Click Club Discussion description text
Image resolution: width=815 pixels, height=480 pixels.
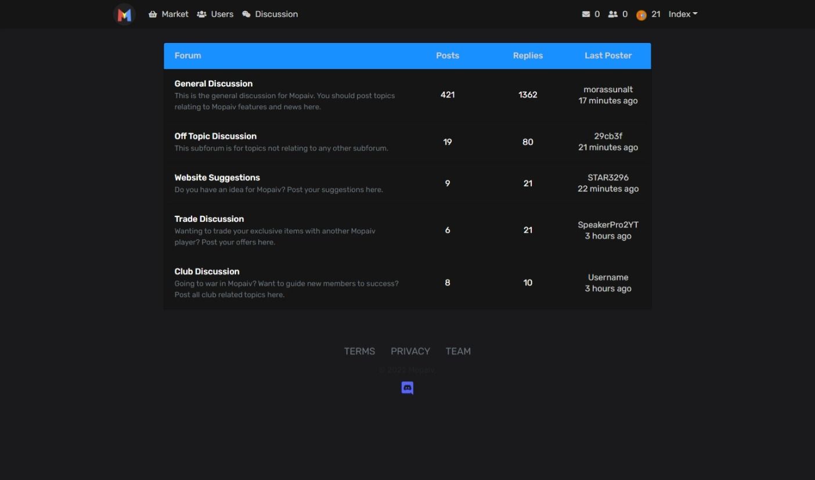pos(287,289)
